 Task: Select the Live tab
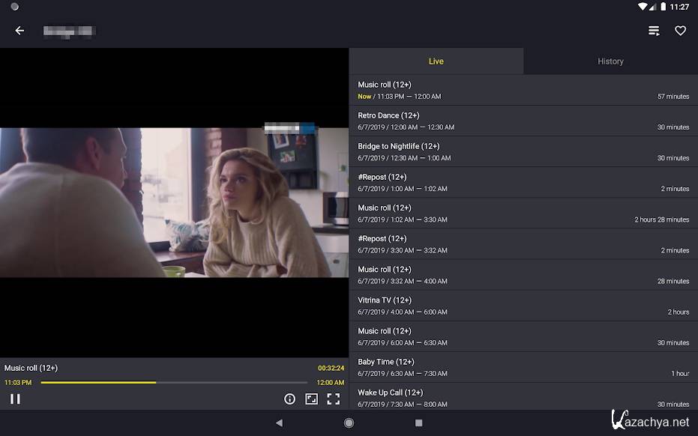436,61
